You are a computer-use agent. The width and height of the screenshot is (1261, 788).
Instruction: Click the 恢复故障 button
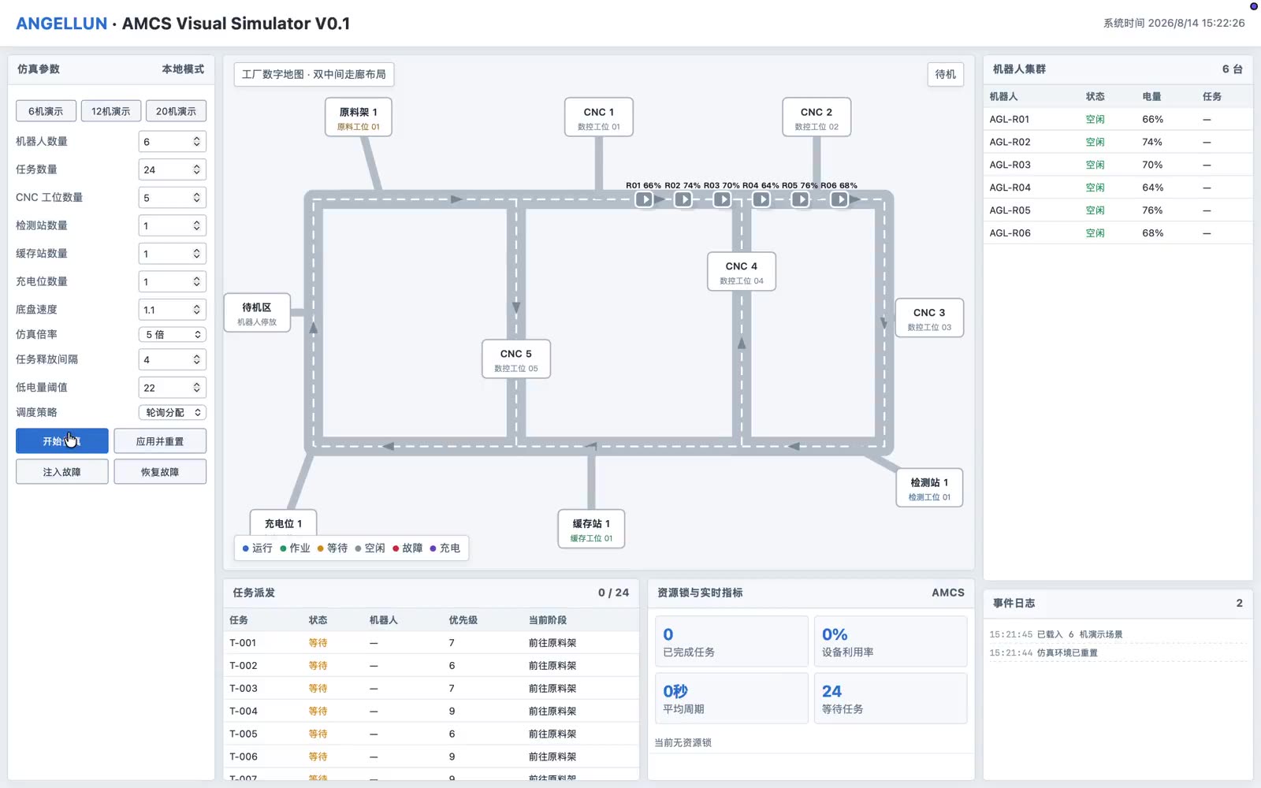[160, 472]
